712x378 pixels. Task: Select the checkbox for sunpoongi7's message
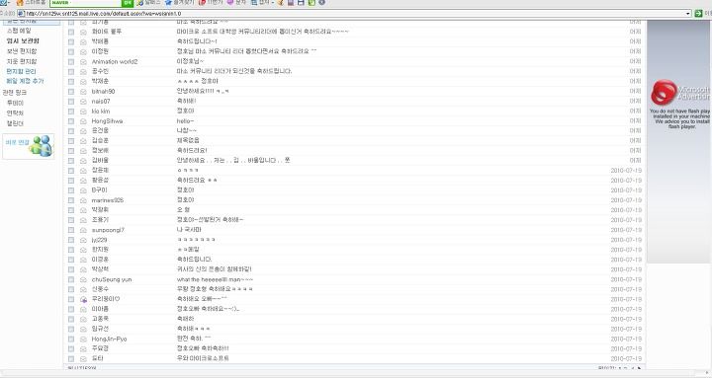[x=71, y=230]
